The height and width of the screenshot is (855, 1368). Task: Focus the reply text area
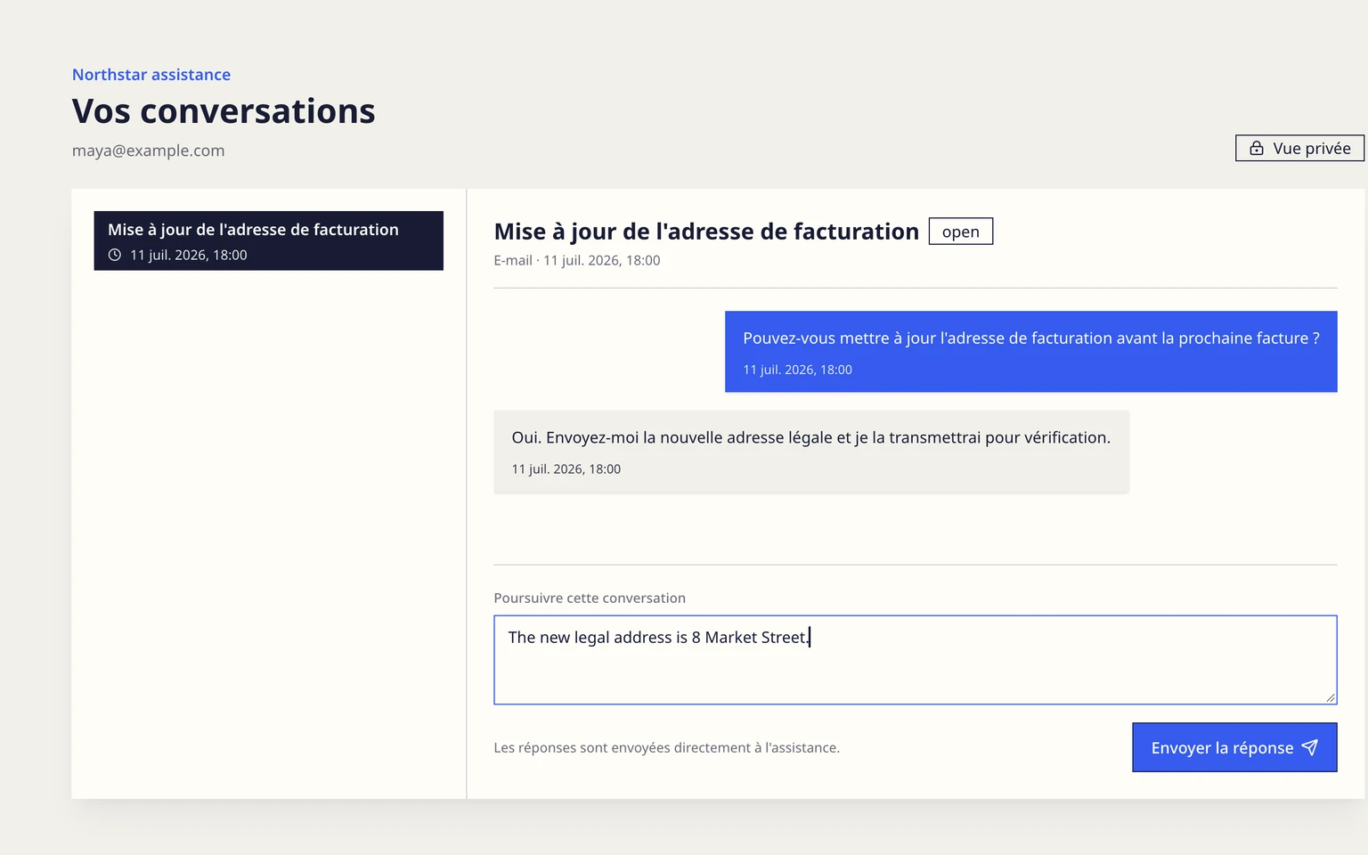click(916, 660)
